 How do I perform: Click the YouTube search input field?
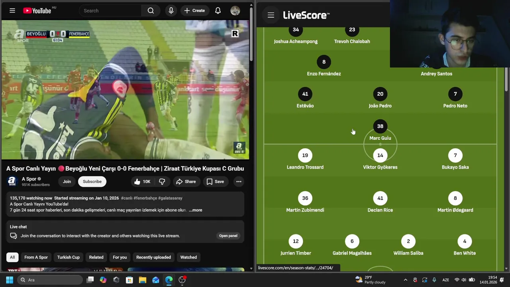click(110, 11)
